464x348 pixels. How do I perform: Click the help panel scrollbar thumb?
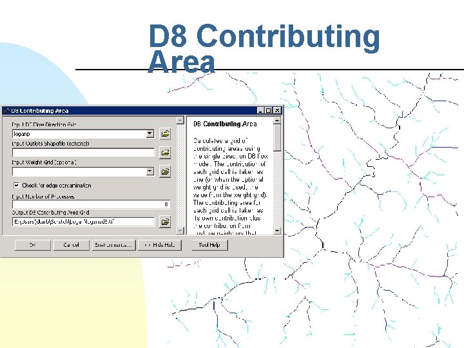pos(277,138)
